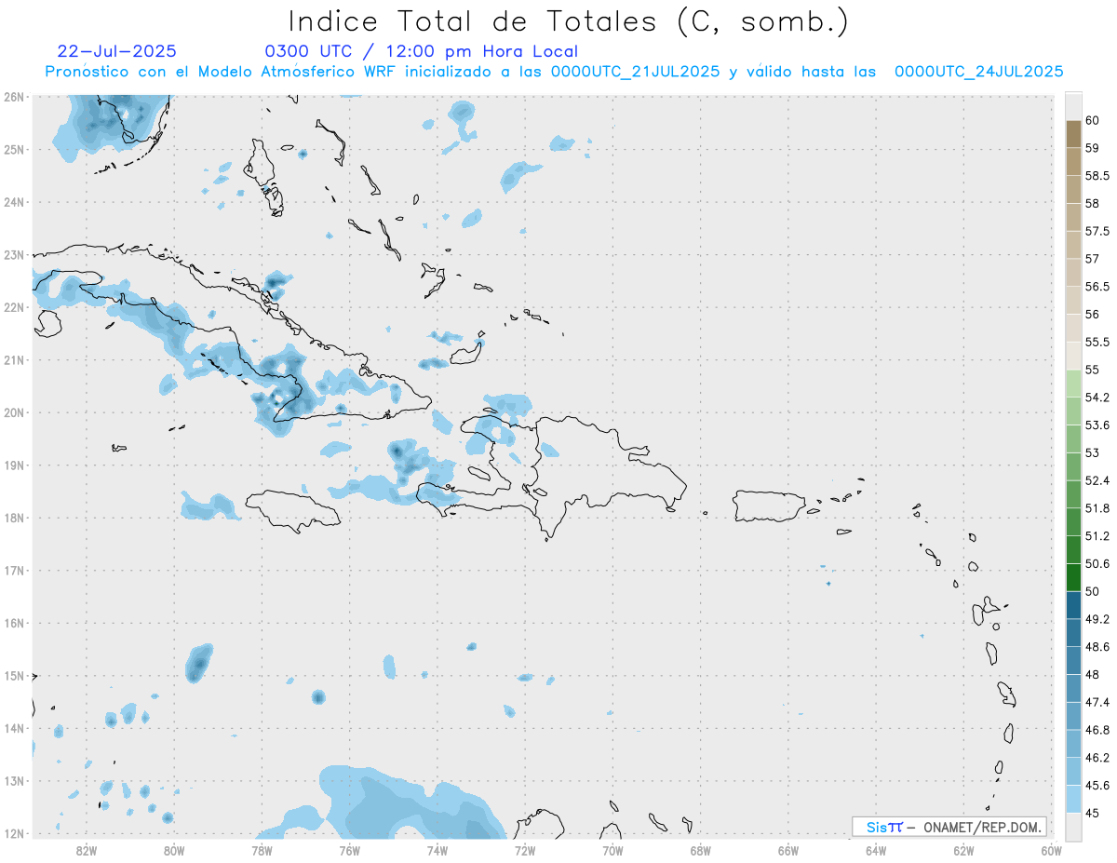Click the legend value '51.2'
The height and width of the screenshot is (863, 1117).
(x=1097, y=536)
